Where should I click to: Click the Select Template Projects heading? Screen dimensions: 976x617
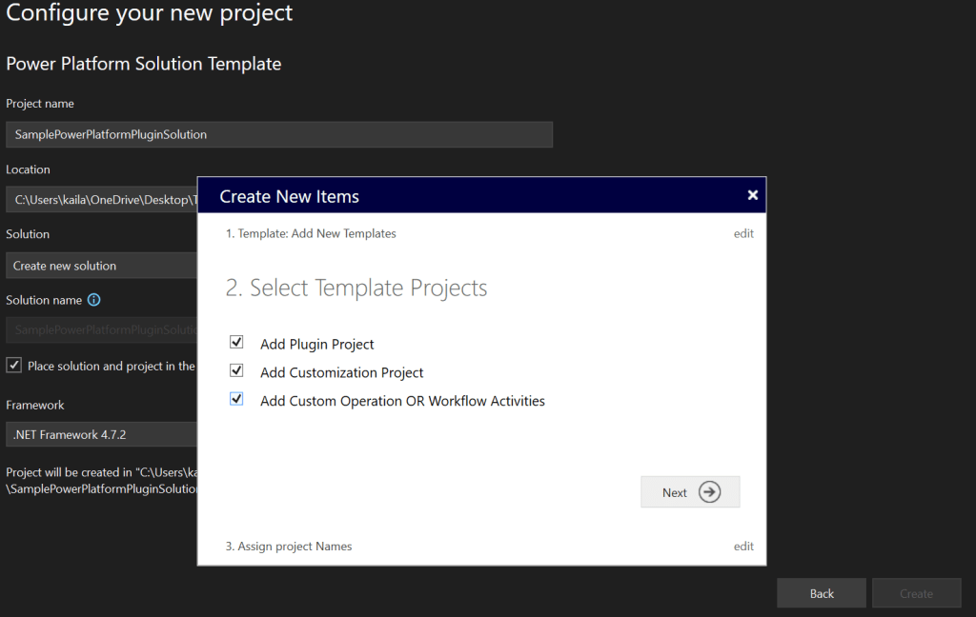pyautogui.click(x=356, y=289)
